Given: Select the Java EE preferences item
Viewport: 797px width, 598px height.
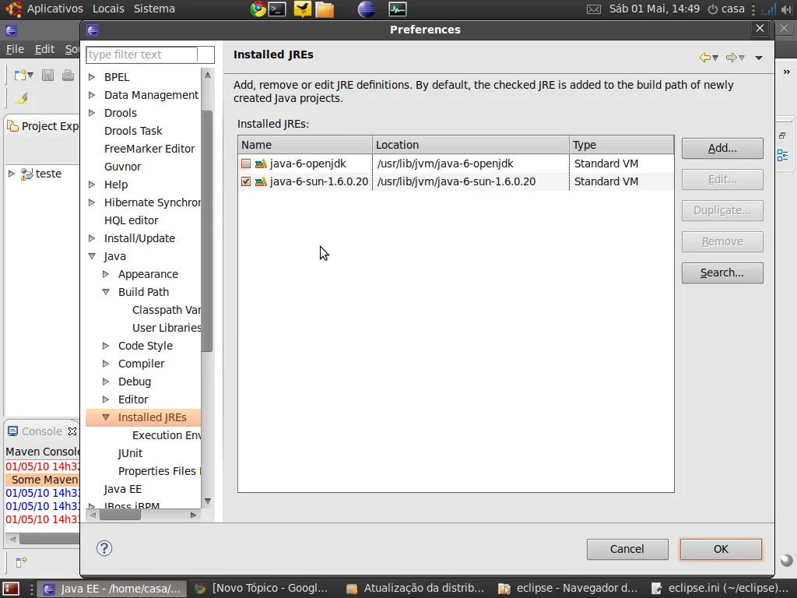Looking at the screenshot, I should 122,489.
